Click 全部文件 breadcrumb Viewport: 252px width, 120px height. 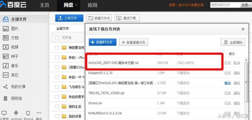click(62, 29)
